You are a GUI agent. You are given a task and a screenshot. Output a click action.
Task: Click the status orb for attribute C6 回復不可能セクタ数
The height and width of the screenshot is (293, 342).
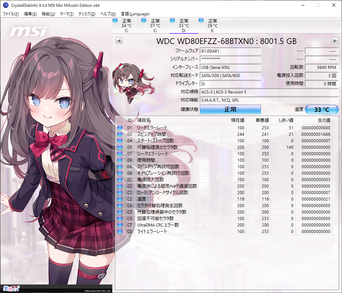coord(120,218)
